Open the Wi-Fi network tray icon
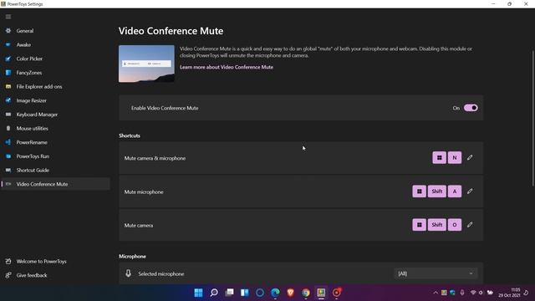 tap(473, 293)
